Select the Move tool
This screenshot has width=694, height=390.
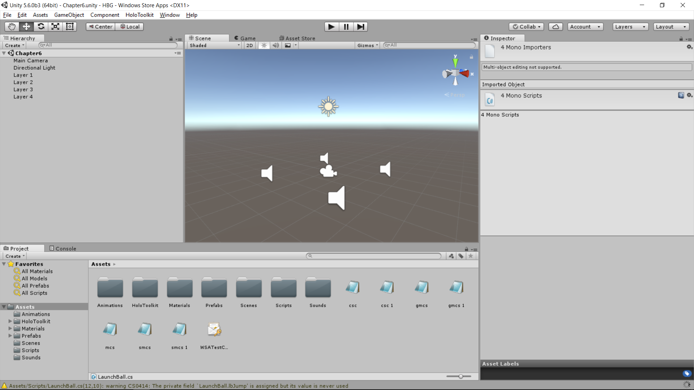point(26,26)
